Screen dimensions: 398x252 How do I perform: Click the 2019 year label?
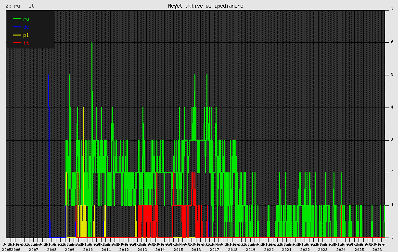point(251,250)
